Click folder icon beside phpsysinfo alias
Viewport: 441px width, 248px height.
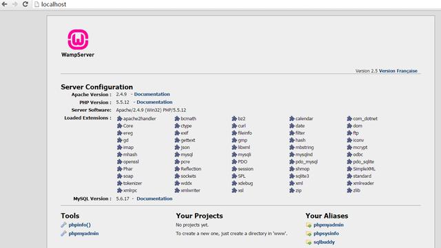[x=309, y=234]
